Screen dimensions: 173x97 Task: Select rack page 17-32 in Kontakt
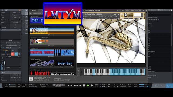click(x=128, y=11)
